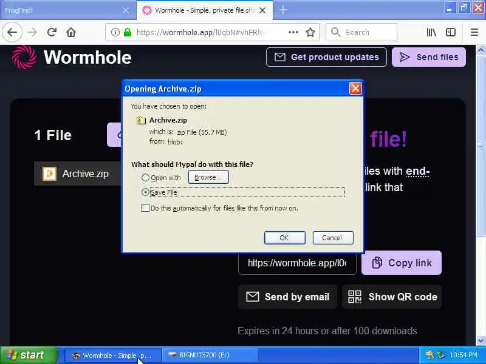Click the browser address bar URL
486x364 pixels.
tap(200, 32)
